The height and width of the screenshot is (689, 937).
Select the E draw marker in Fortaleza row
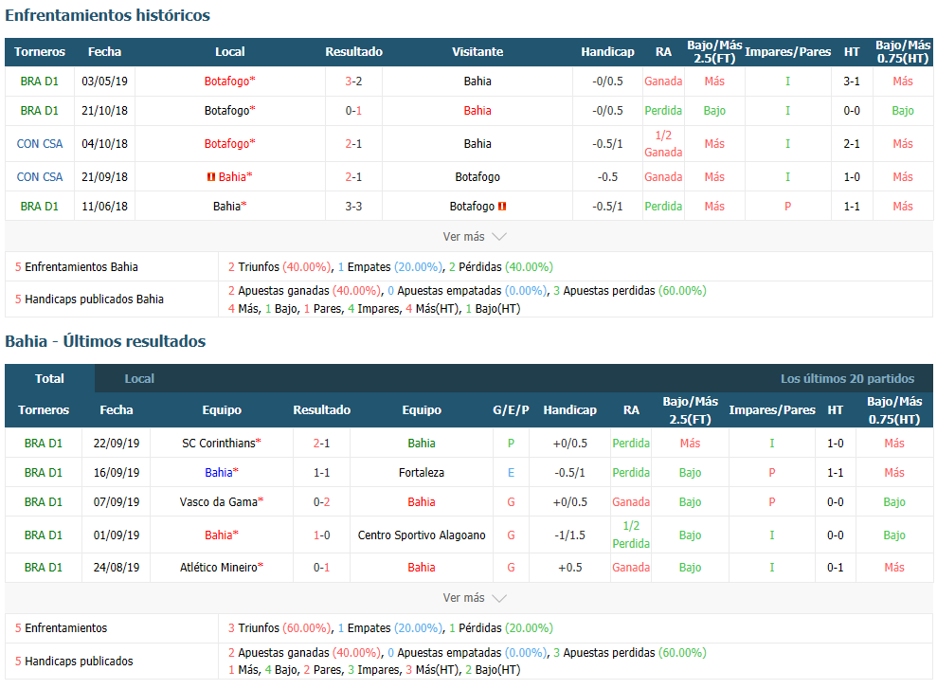(x=511, y=473)
